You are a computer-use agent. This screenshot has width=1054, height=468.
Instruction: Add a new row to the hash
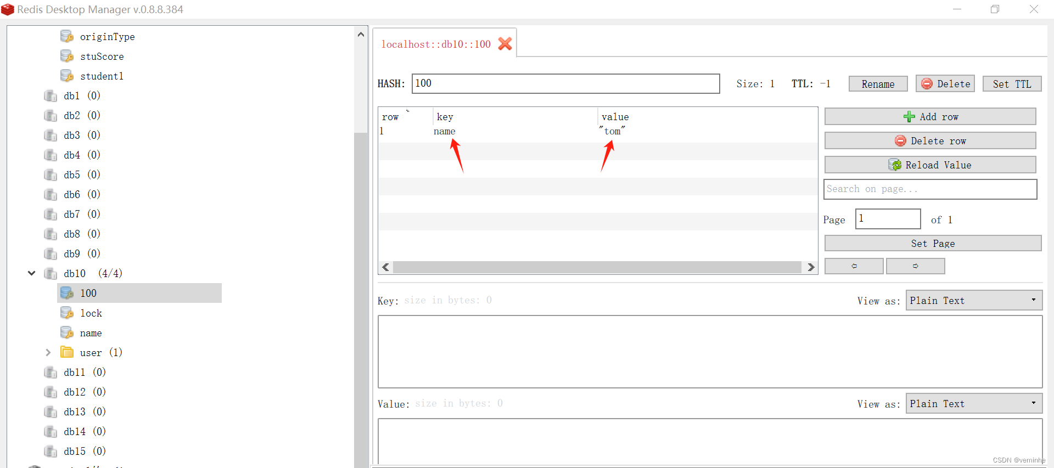coord(930,116)
